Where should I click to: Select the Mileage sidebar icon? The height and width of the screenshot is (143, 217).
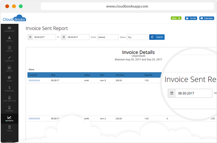click(9, 107)
